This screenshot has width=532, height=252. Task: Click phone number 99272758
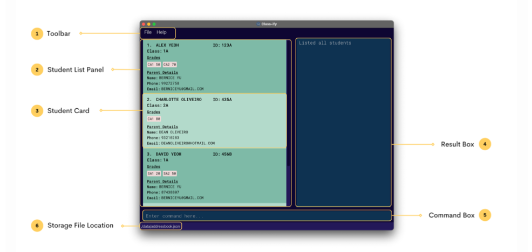tap(170, 83)
